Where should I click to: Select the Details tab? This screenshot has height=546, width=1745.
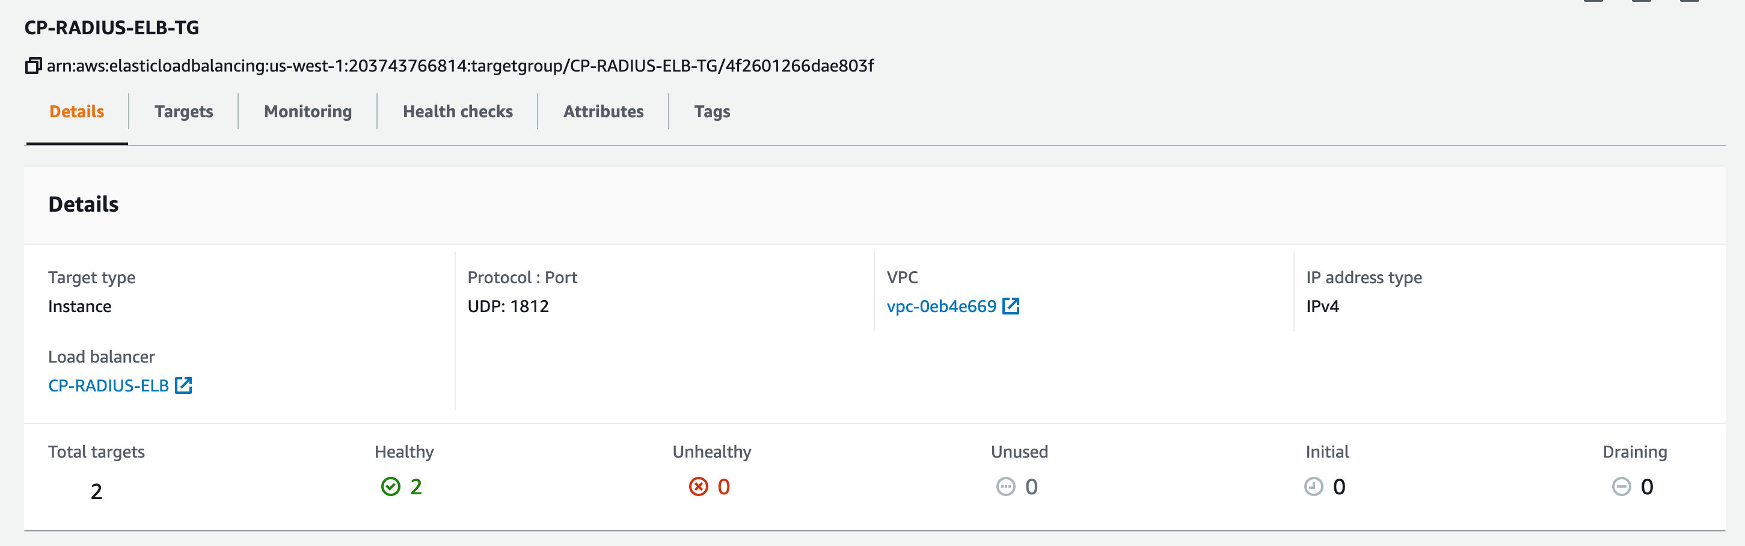pyautogui.click(x=76, y=112)
